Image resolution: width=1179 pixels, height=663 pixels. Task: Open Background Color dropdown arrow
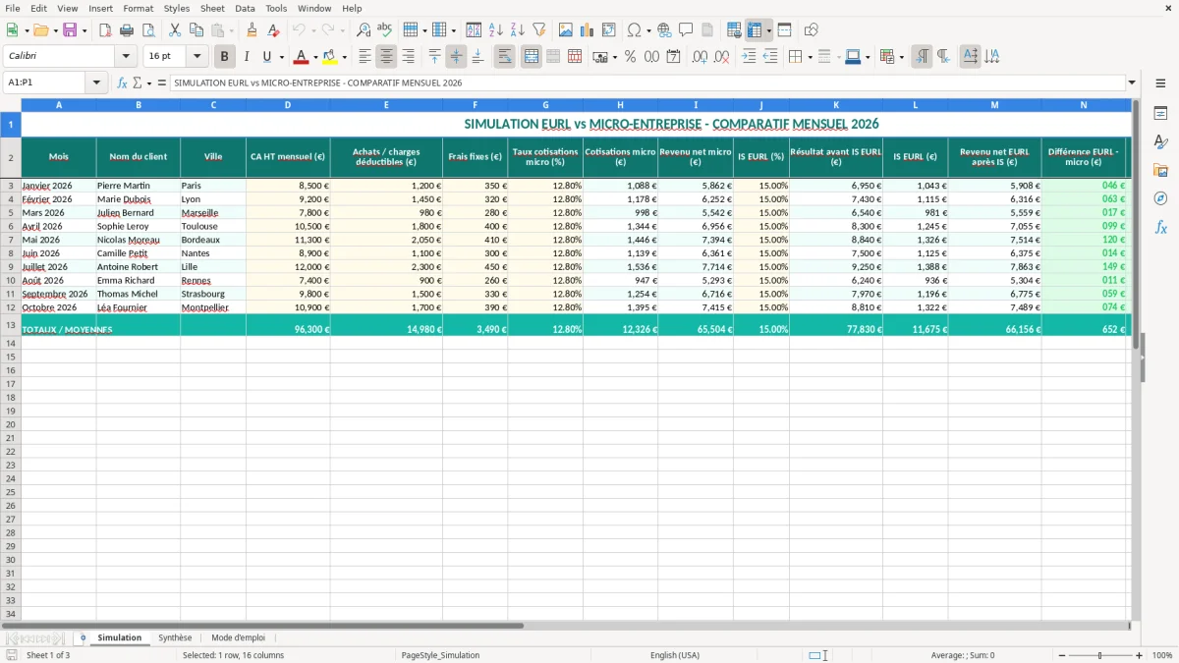(345, 57)
